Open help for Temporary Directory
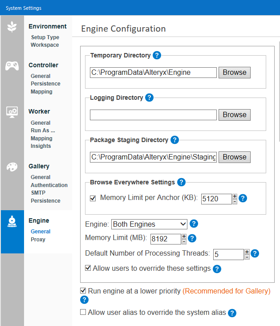 [x=157, y=56]
